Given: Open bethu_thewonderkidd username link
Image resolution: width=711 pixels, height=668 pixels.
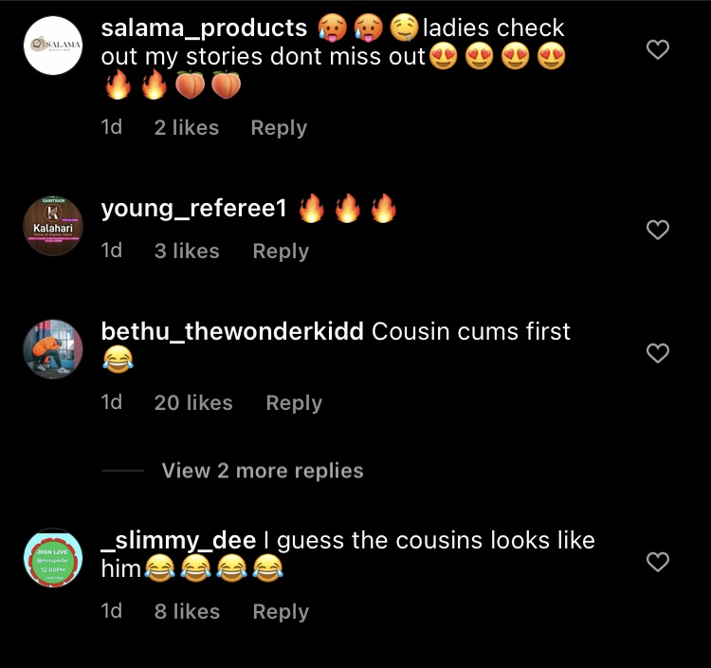Looking at the screenshot, I should [x=232, y=331].
